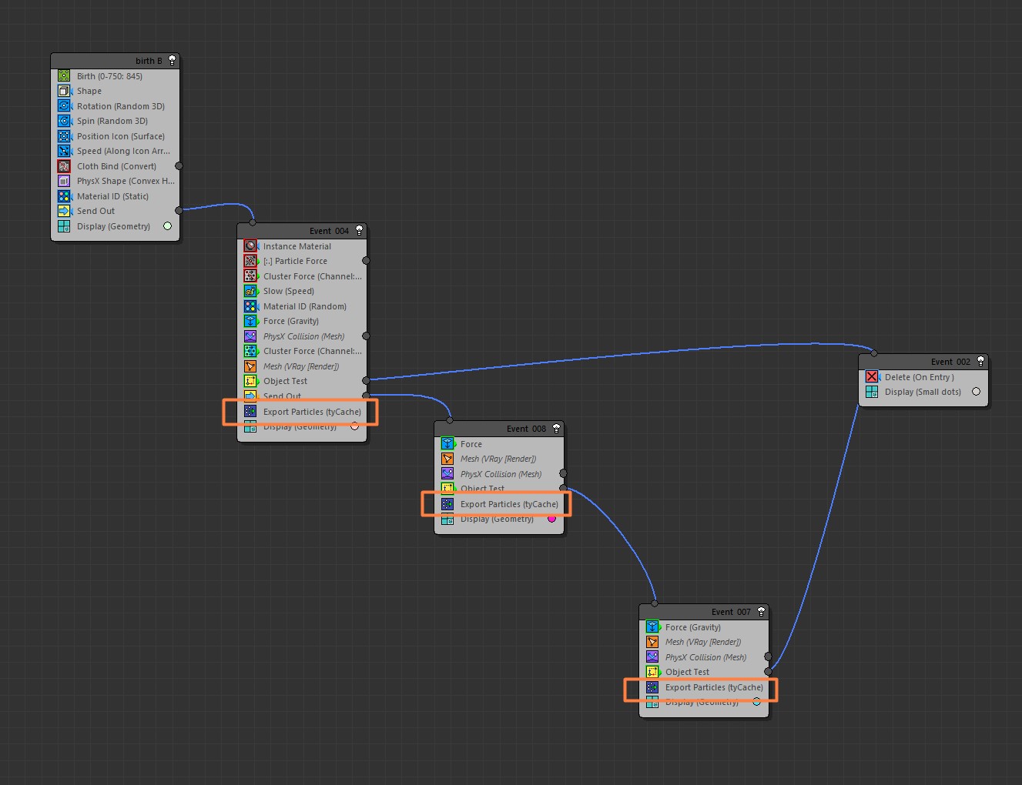Select the Cloth Bind (Convert) operator icon
The height and width of the screenshot is (785, 1022).
click(64, 166)
